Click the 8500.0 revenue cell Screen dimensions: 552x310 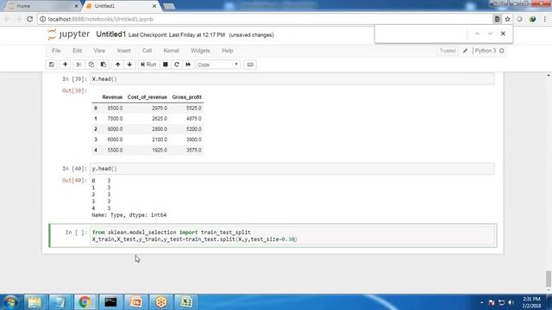point(115,108)
